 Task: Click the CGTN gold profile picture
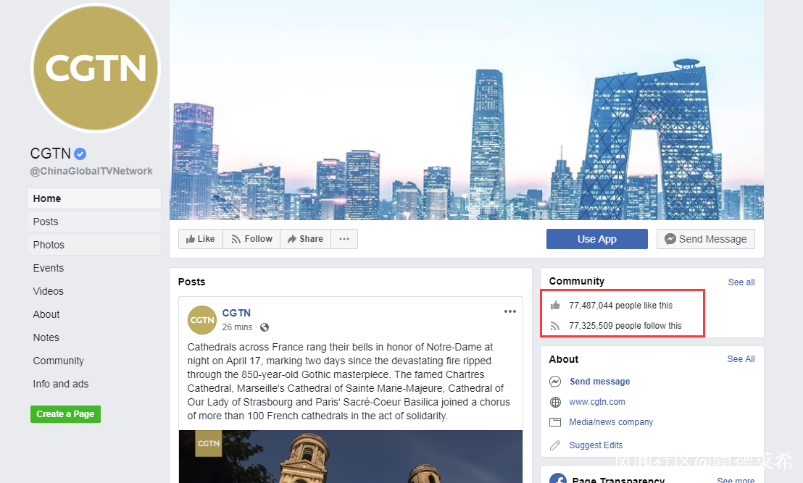pyautogui.click(x=96, y=68)
